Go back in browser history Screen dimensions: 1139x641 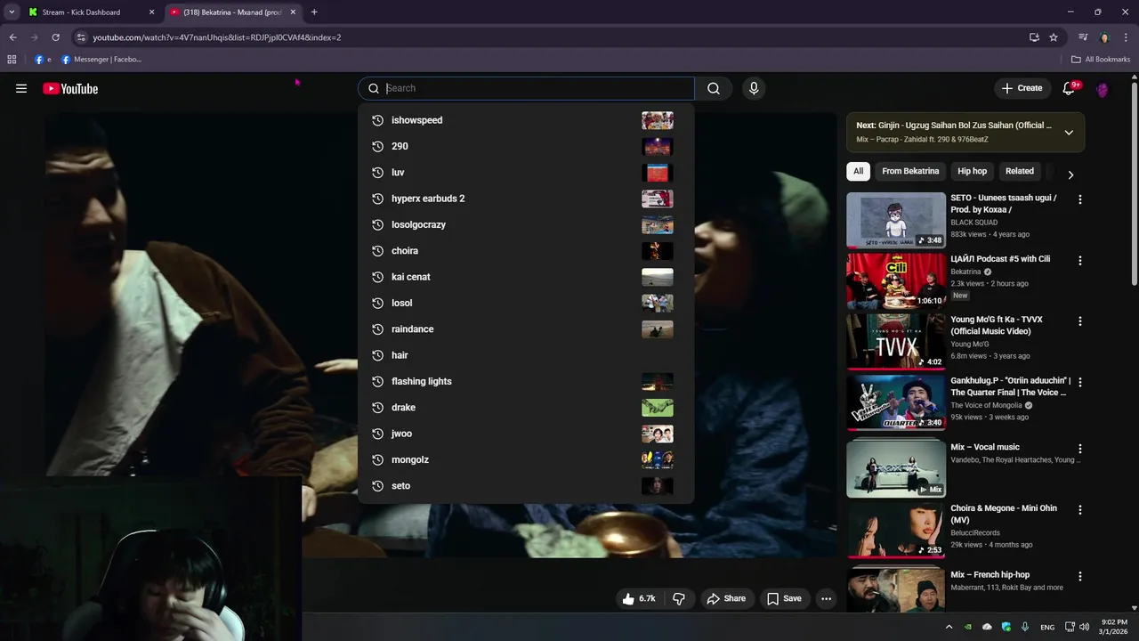[12, 37]
